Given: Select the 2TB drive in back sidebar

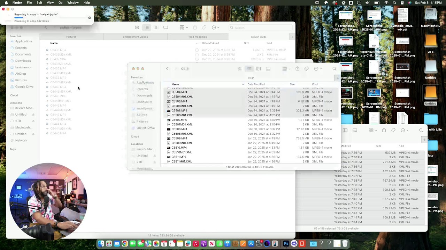Looking at the screenshot, I should (x=18, y=121).
